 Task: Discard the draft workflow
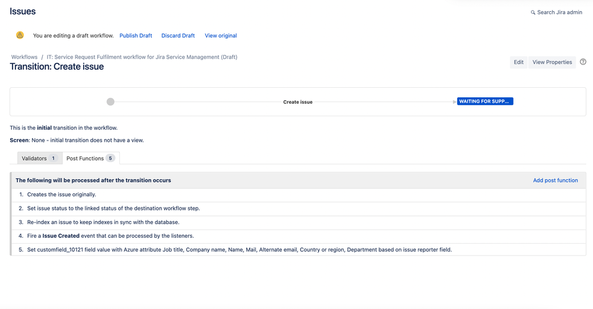pos(178,36)
